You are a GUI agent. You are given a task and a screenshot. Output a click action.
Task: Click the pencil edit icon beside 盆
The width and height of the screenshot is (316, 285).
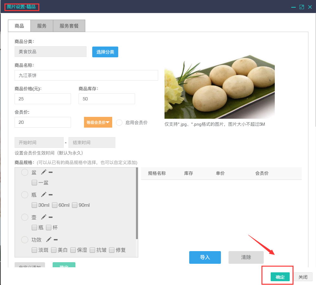(x=44, y=172)
